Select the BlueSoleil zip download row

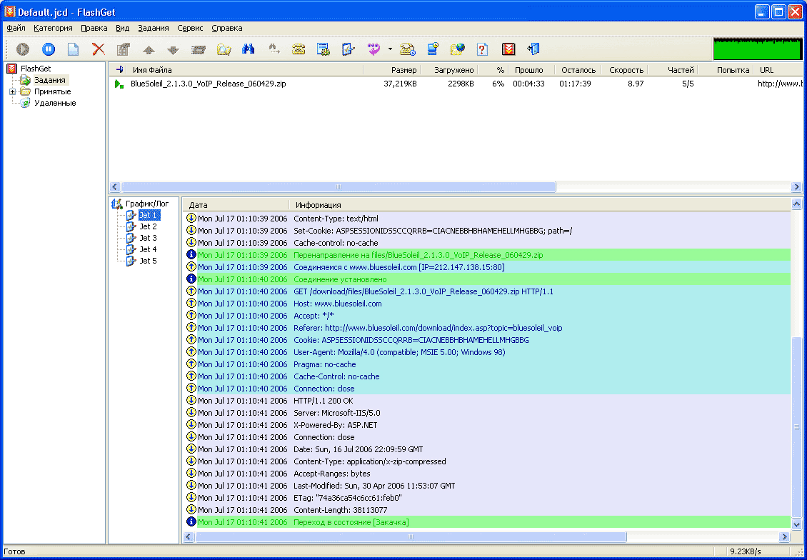(208, 84)
